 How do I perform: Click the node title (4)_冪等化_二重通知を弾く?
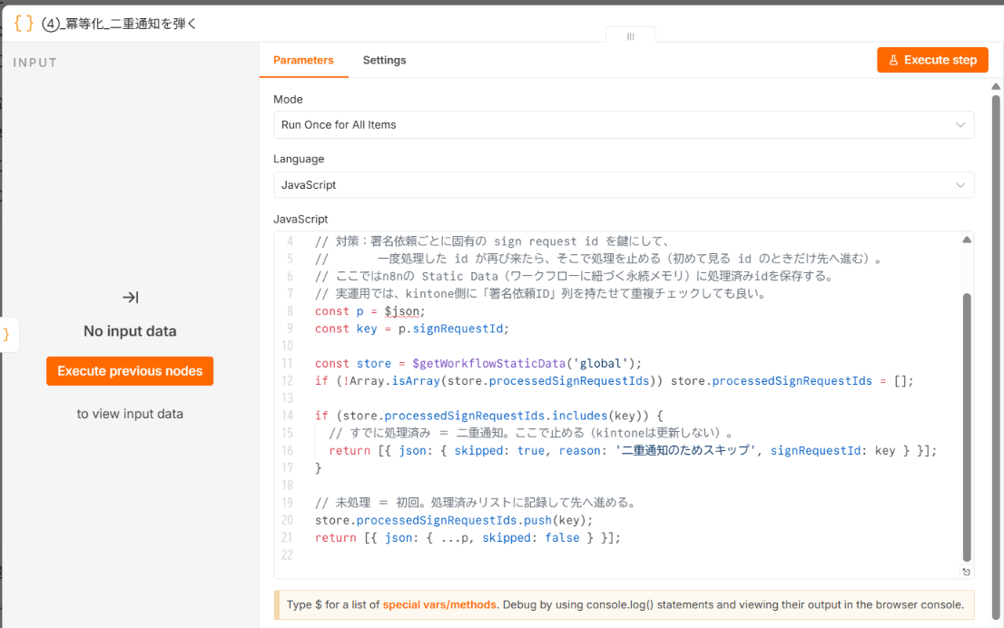[119, 24]
